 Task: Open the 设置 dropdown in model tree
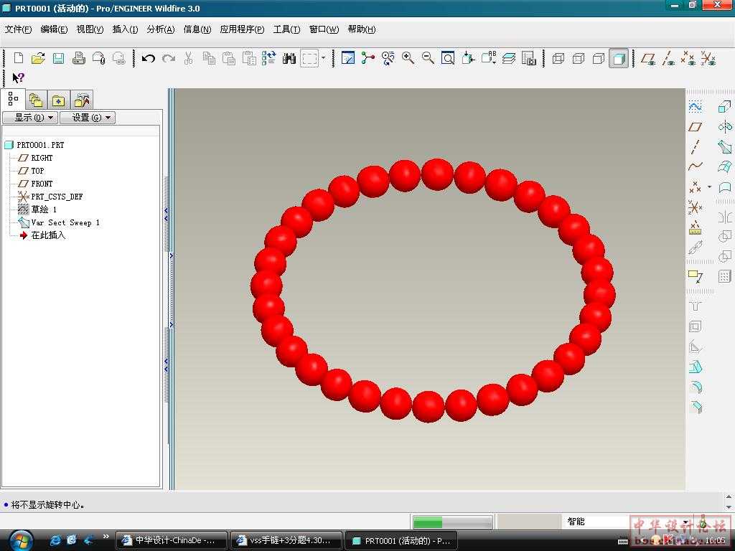tap(87, 118)
